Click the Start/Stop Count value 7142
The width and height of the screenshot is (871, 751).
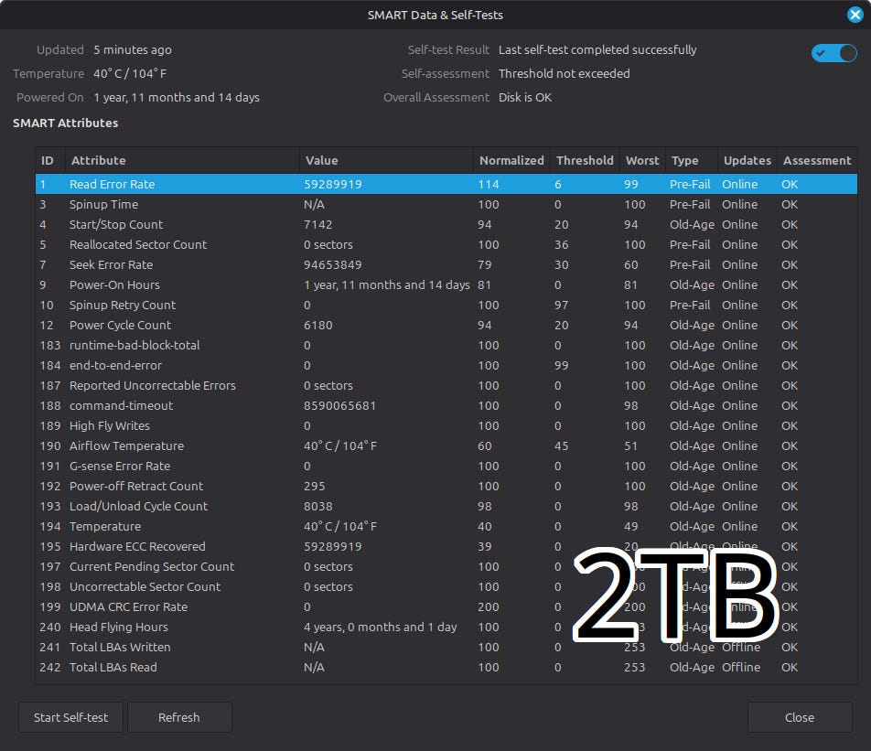[317, 224]
